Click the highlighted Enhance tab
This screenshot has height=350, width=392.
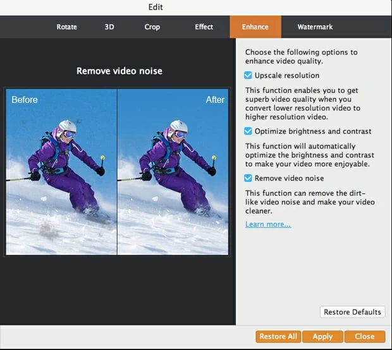pos(255,27)
